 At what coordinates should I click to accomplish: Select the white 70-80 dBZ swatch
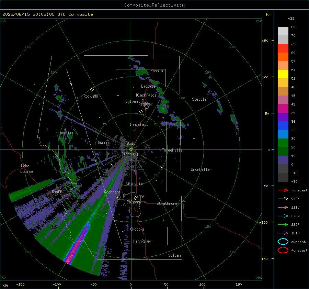point(283,31)
